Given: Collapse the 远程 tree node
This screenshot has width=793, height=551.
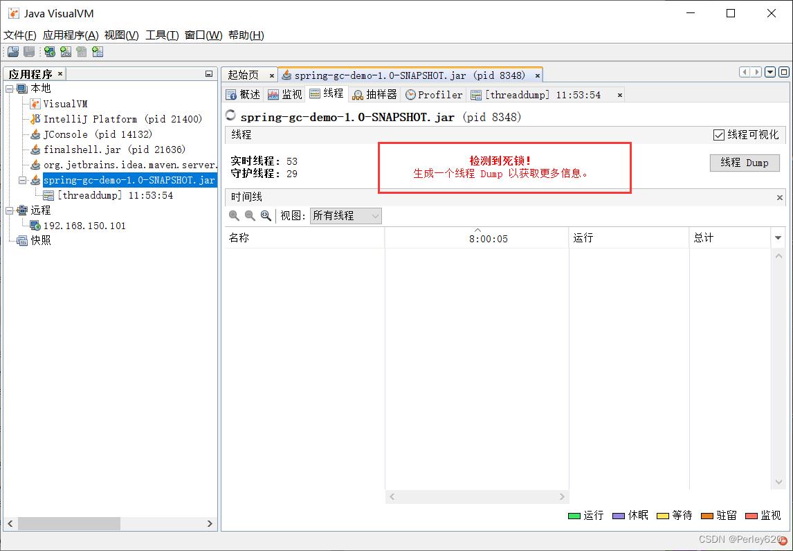Looking at the screenshot, I should pos(10,210).
